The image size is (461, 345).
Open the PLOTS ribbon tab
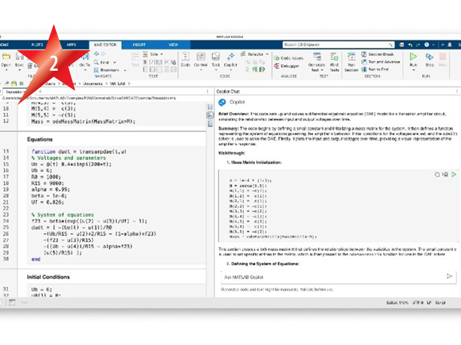(37, 44)
